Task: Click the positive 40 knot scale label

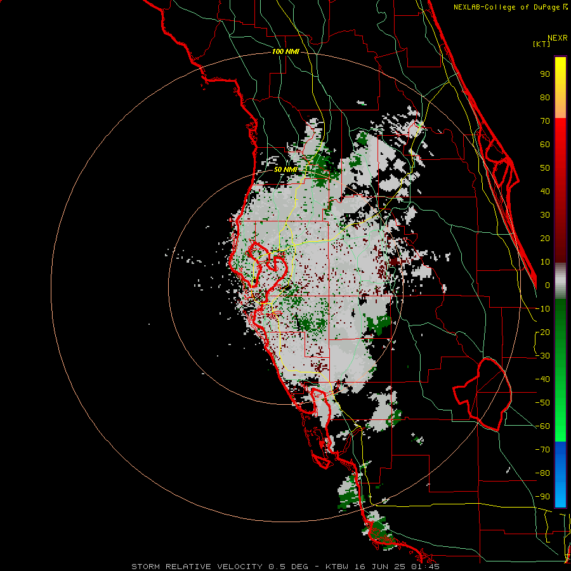Action: [x=545, y=192]
